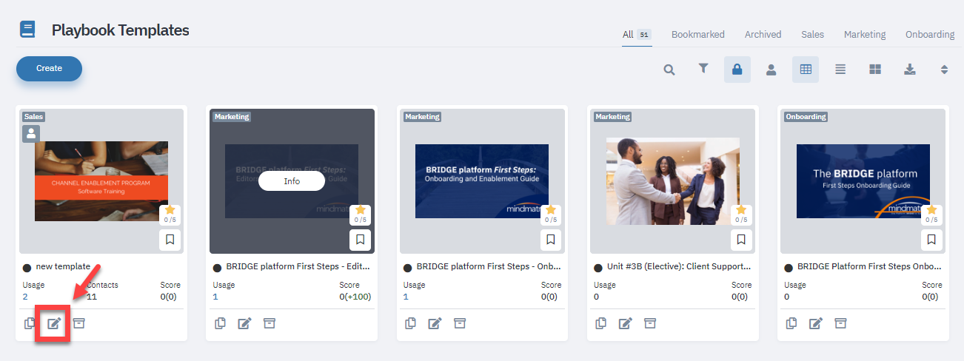Select the Onboarding tab

pyautogui.click(x=929, y=34)
